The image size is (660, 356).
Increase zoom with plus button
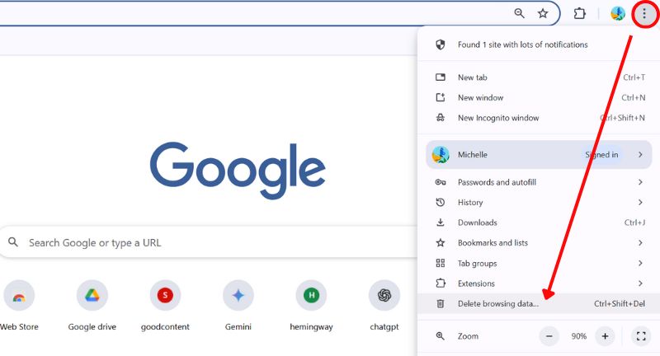pos(605,336)
